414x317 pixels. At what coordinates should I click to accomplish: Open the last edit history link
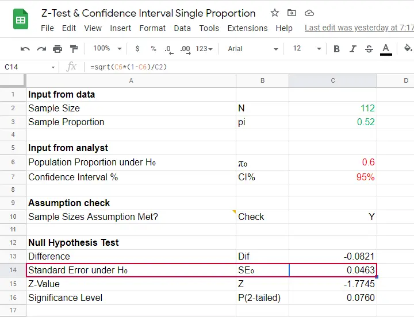point(359,28)
